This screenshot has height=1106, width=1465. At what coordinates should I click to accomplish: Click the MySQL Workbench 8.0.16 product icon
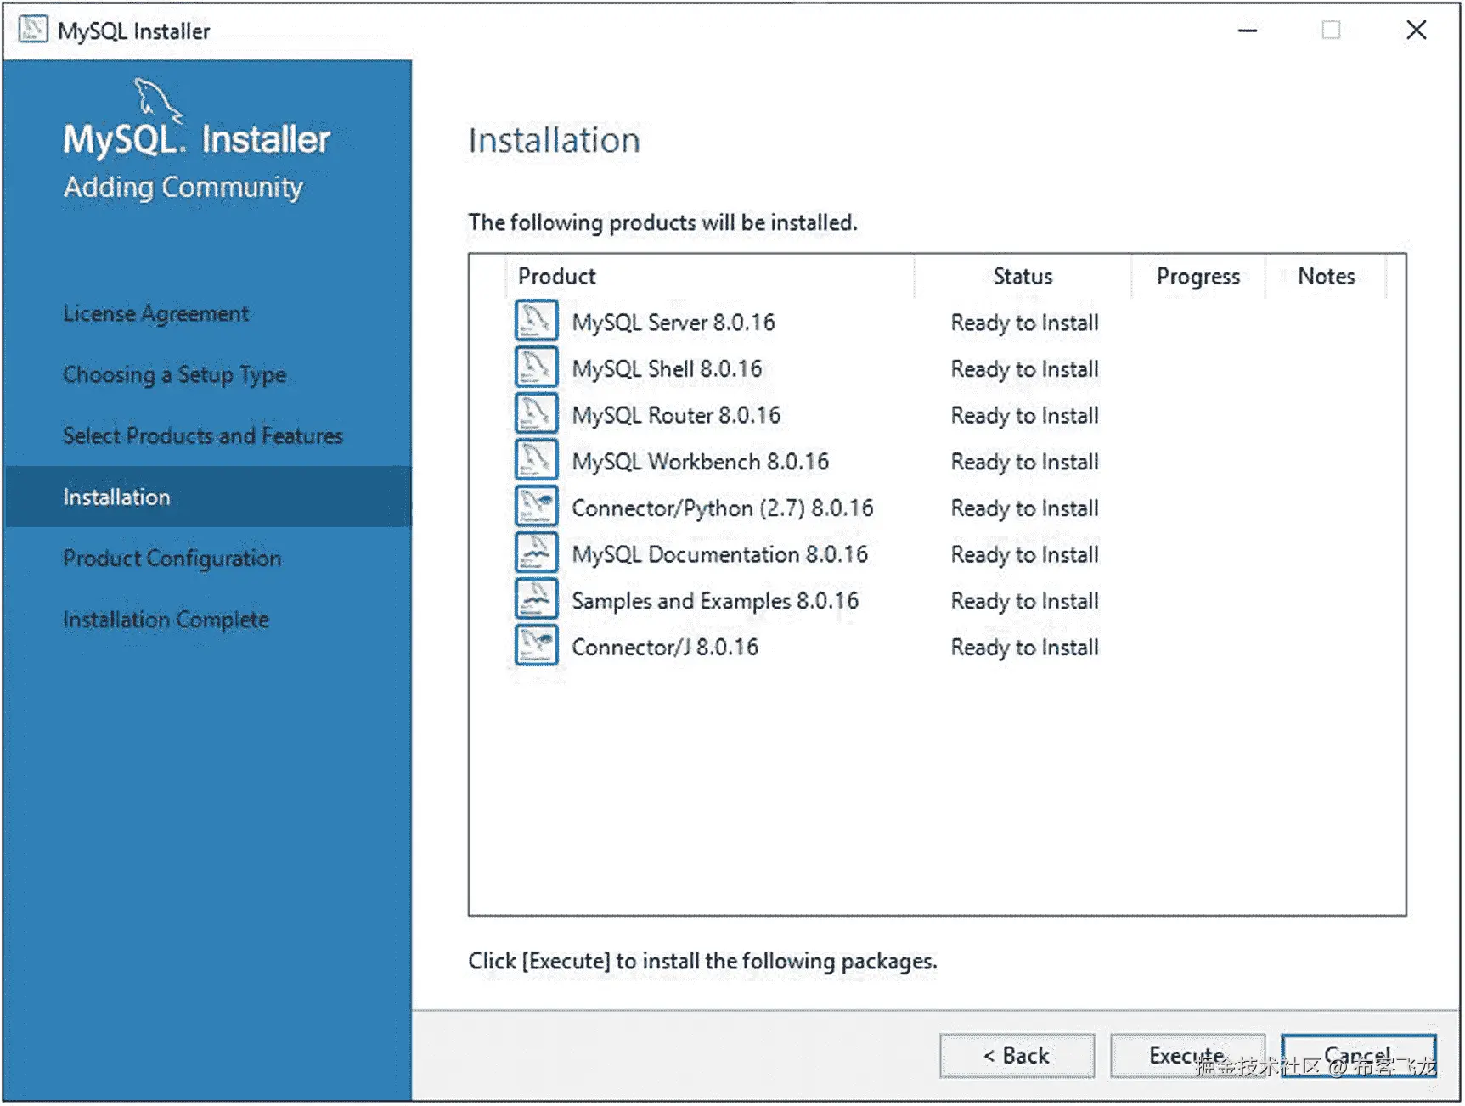click(x=536, y=460)
